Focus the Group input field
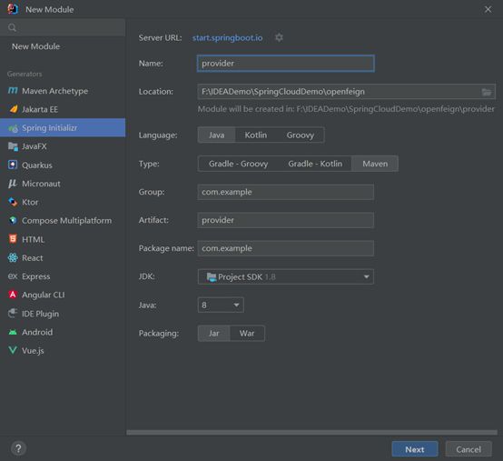The image size is (503, 461). click(x=285, y=192)
